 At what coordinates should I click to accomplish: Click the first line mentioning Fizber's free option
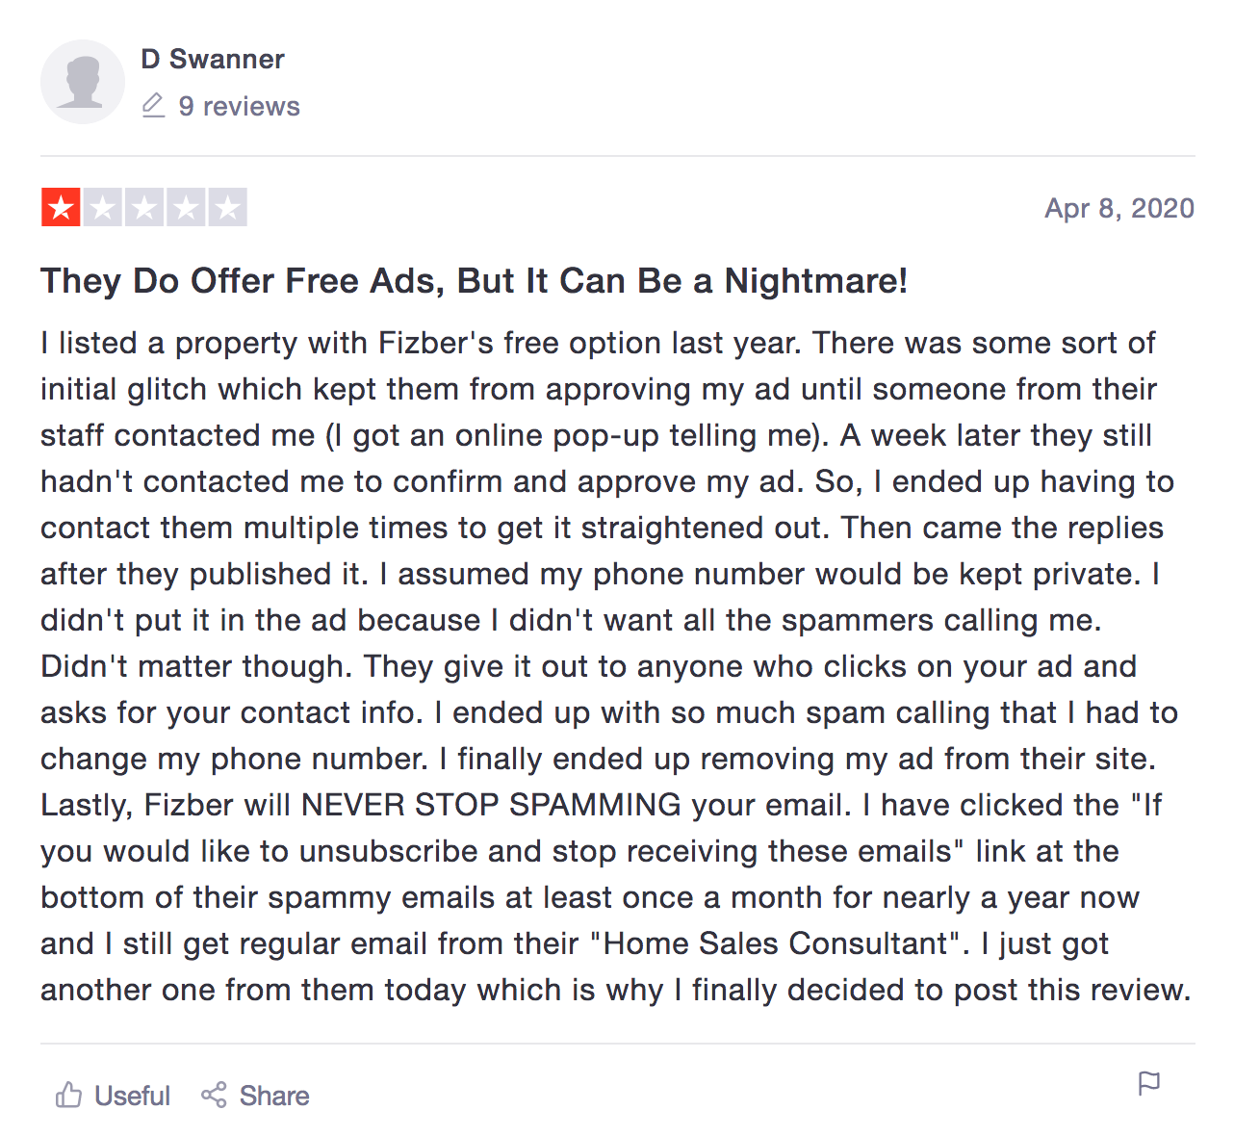point(598,343)
